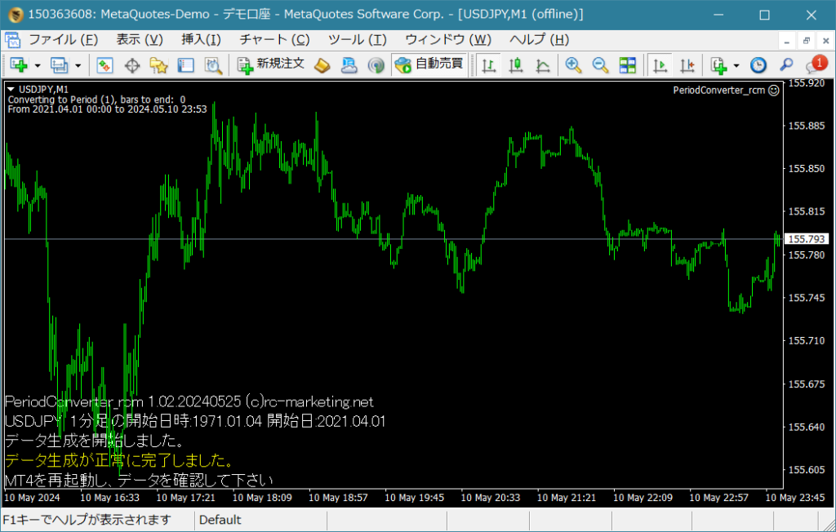Expand the indicators list dropdown arrow
The image size is (836, 532).
[x=736, y=65]
